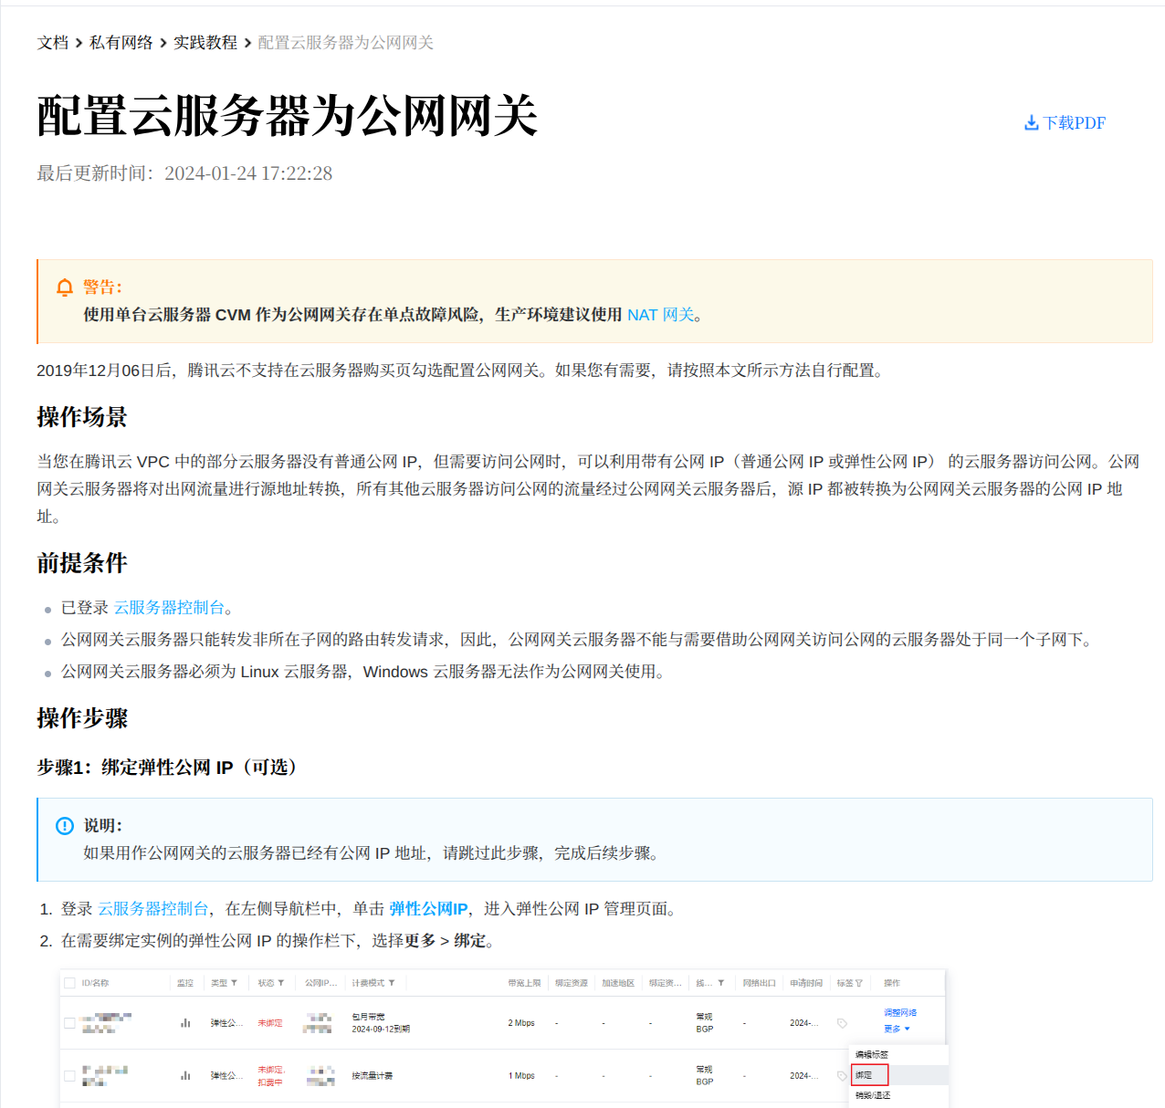Screen dimensions: 1165x1108
Task: Click 调整网络 in the first table row
Action: click(x=900, y=1013)
